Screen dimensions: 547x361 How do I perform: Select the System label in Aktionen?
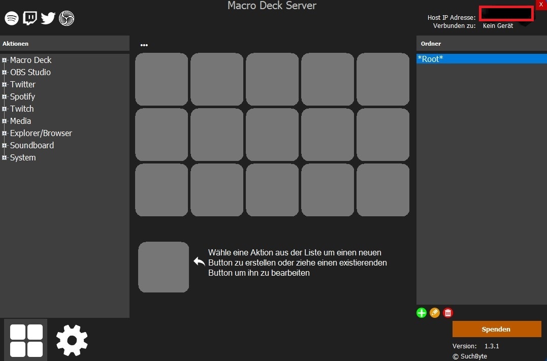(x=23, y=158)
